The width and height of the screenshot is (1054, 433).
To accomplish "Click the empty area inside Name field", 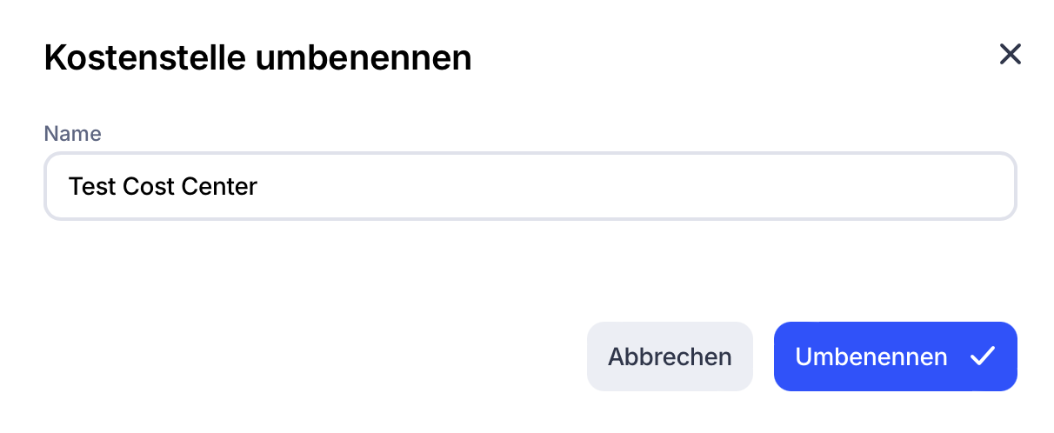I will coord(609,186).
